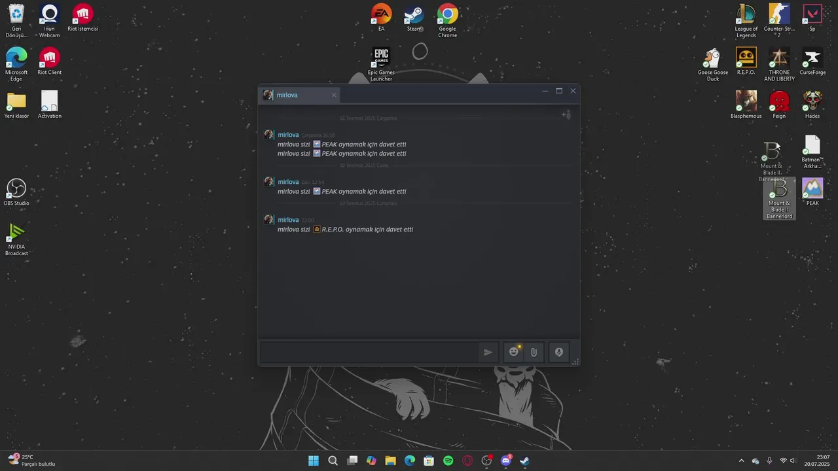Launch Copilot from the taskbar
The image size is (838, 471).
tap(371, 461)
